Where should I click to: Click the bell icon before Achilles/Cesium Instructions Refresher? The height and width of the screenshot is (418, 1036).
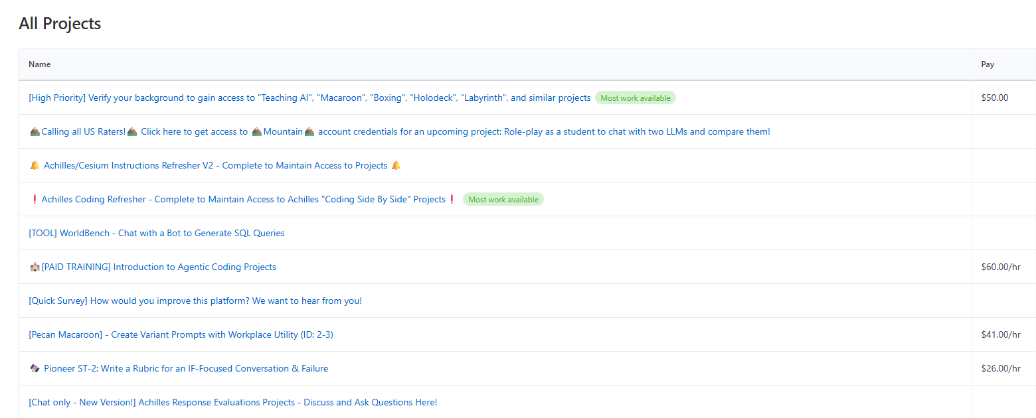click(35, 165)
